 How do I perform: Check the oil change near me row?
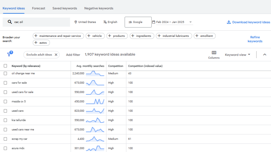click(x=5, y=73)
